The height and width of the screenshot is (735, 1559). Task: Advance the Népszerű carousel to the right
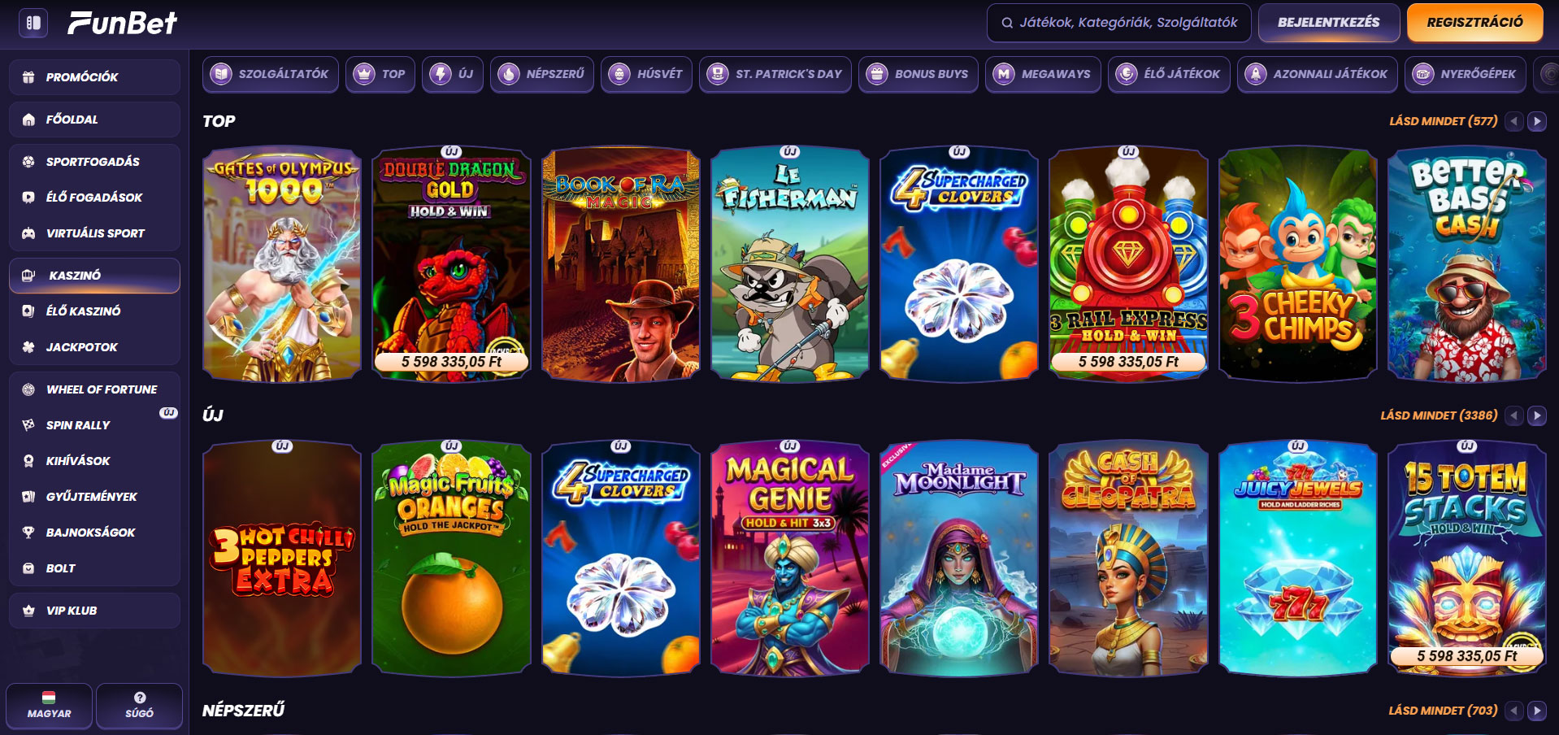[x=1536, y=711]
